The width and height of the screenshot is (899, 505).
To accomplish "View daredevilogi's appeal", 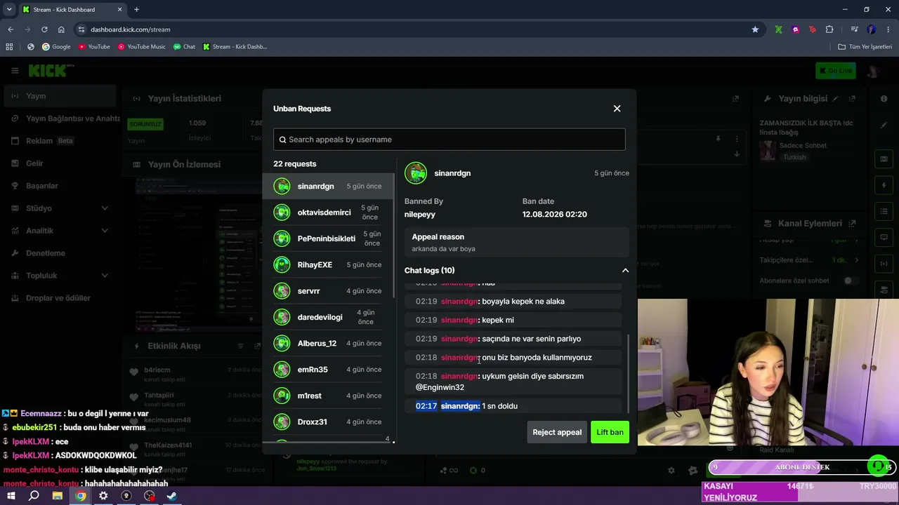I will (329, 317).
